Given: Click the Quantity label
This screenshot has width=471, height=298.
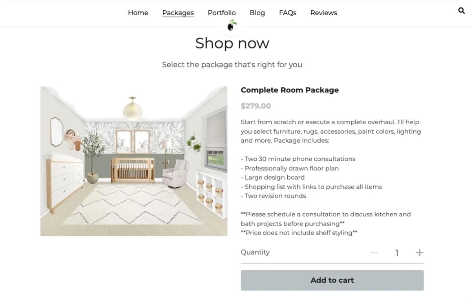Looking at the screenshot, I should coord(255,252).
